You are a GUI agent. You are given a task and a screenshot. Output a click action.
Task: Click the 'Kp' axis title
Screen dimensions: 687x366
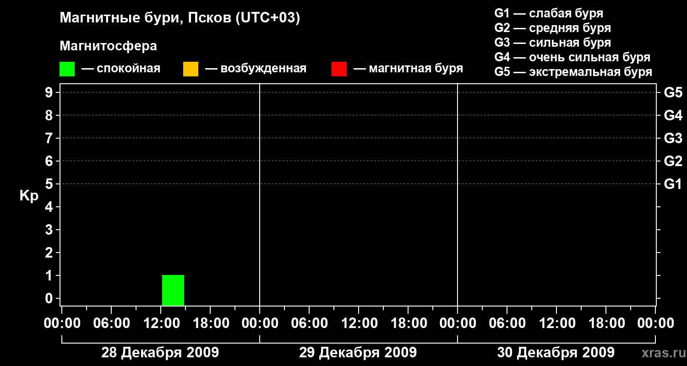click(29, 196)
